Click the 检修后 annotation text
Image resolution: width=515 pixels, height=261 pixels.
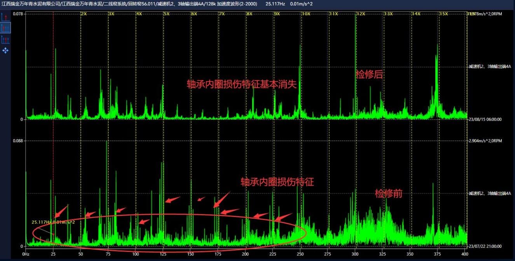point(369,74)
